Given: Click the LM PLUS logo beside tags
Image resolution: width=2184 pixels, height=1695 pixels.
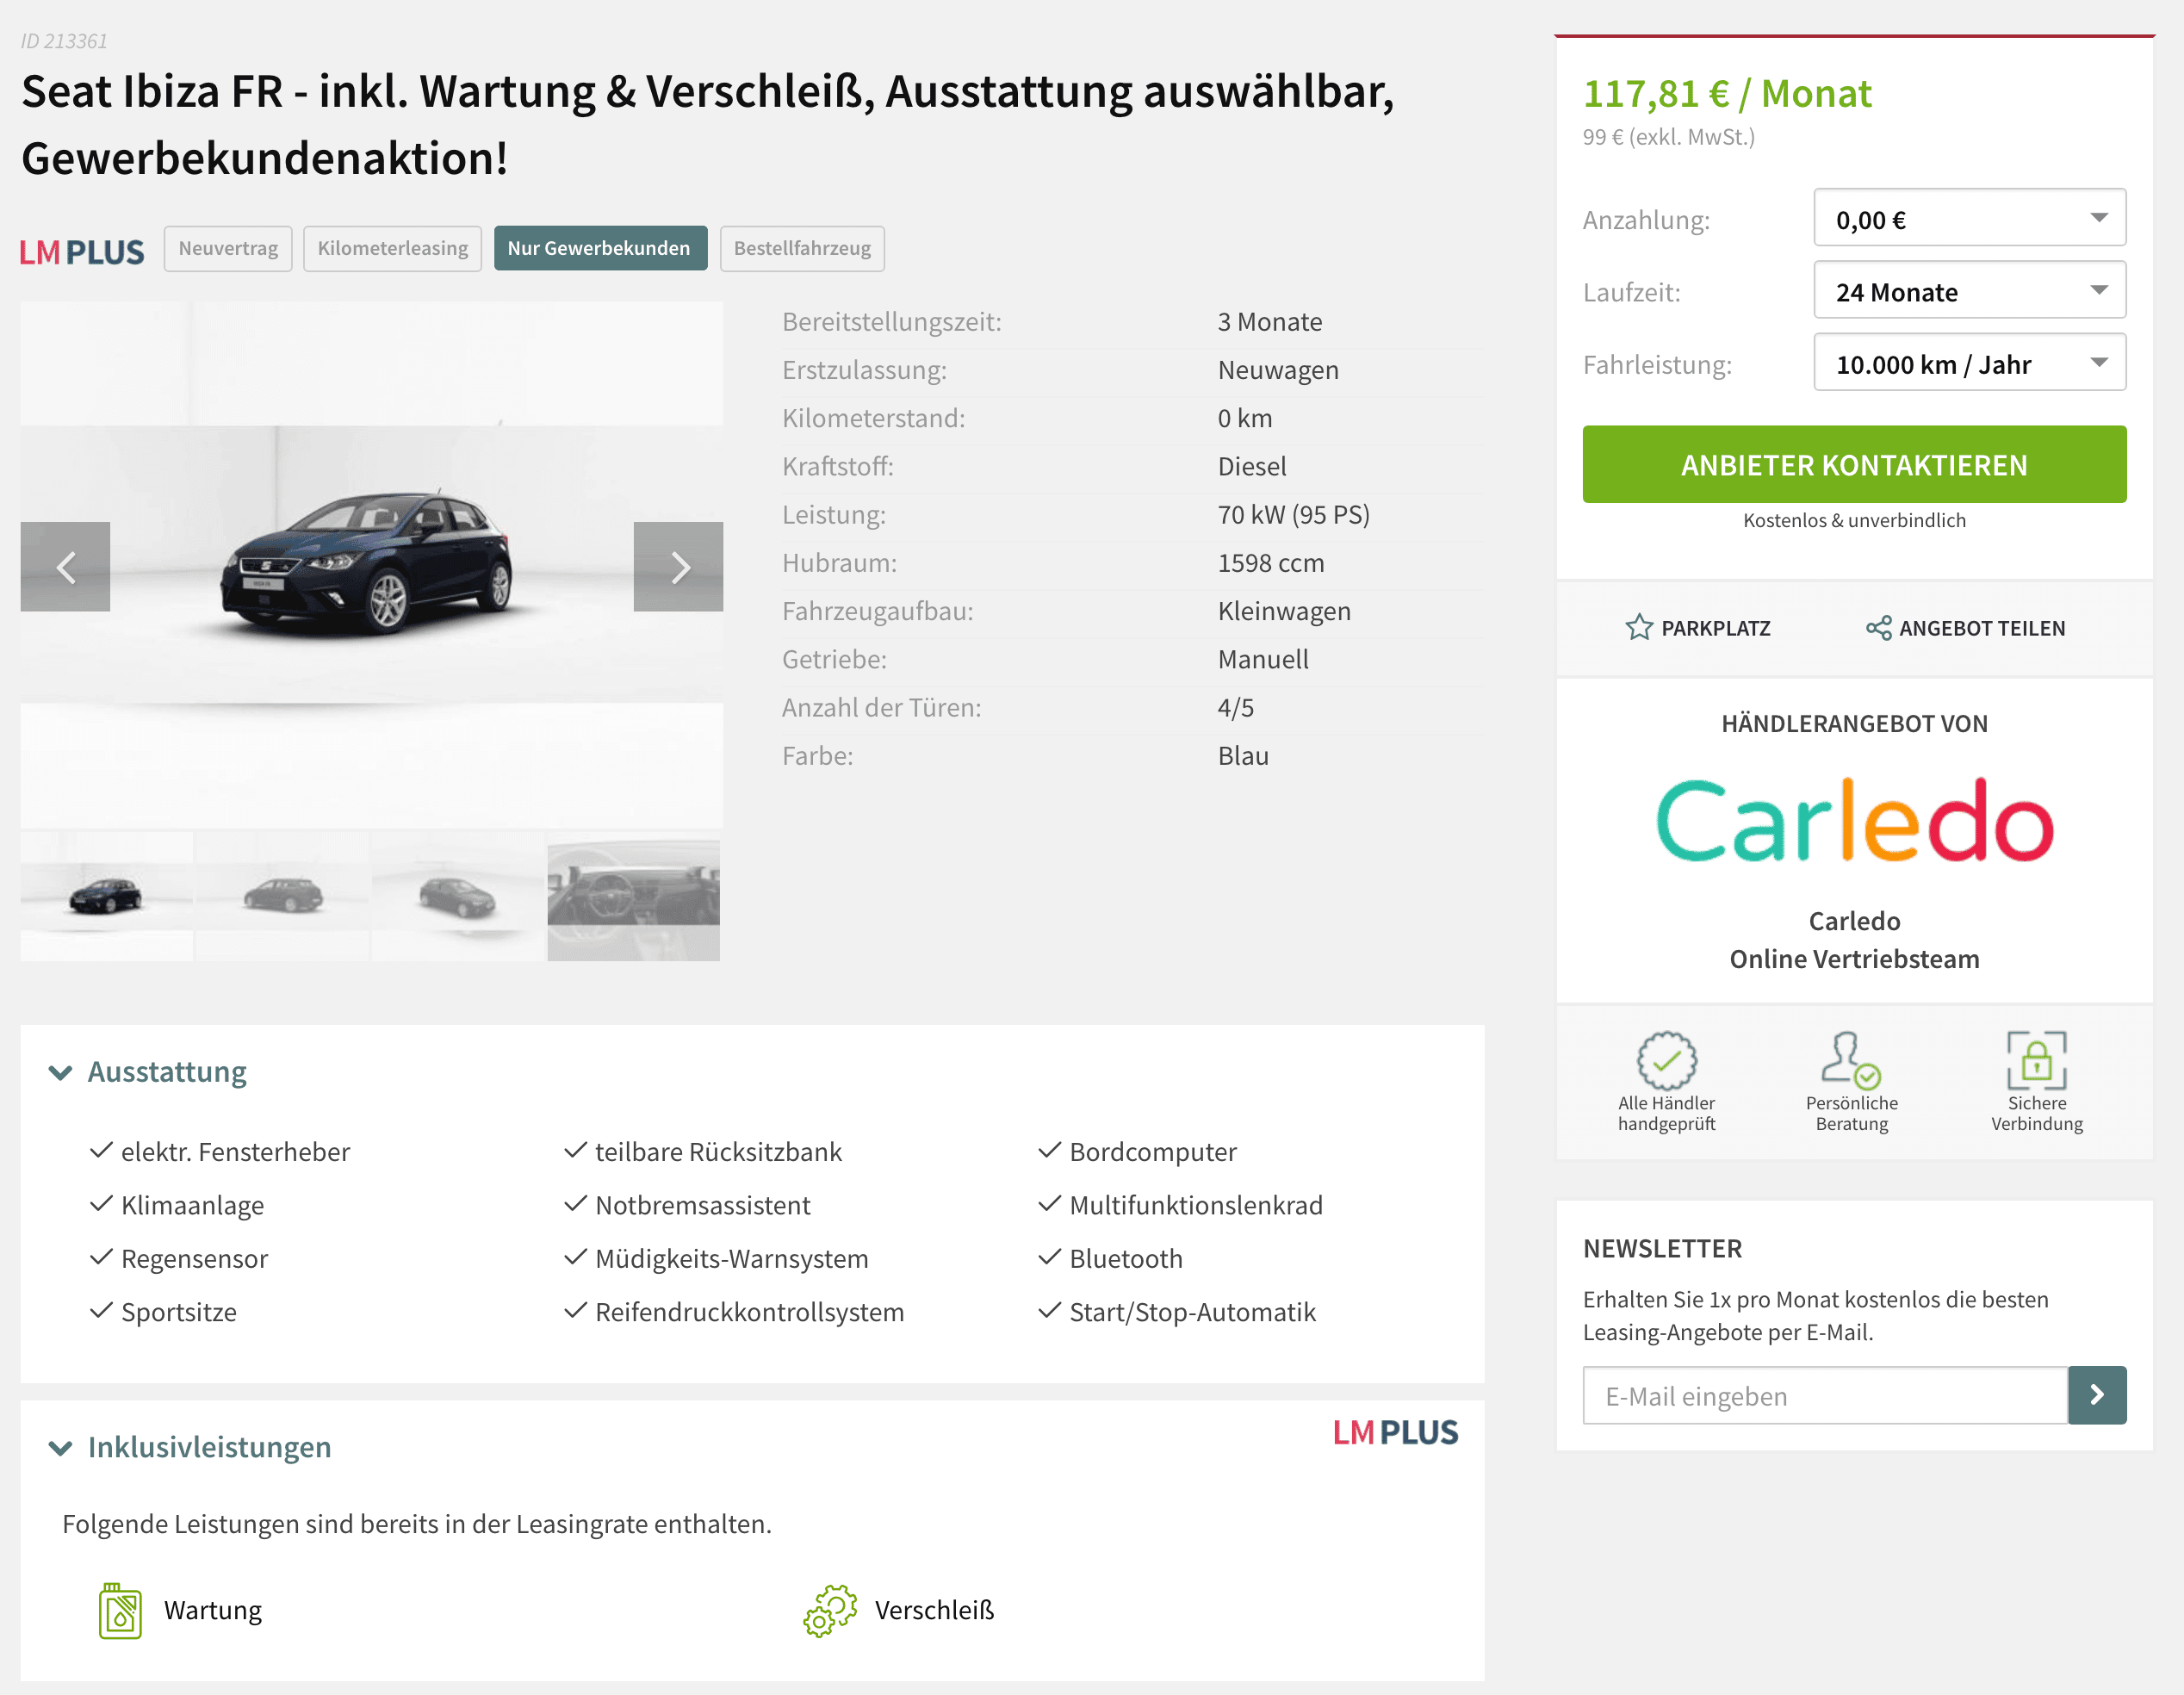Looking at the screenshot, I should click(x=82, y=252).
